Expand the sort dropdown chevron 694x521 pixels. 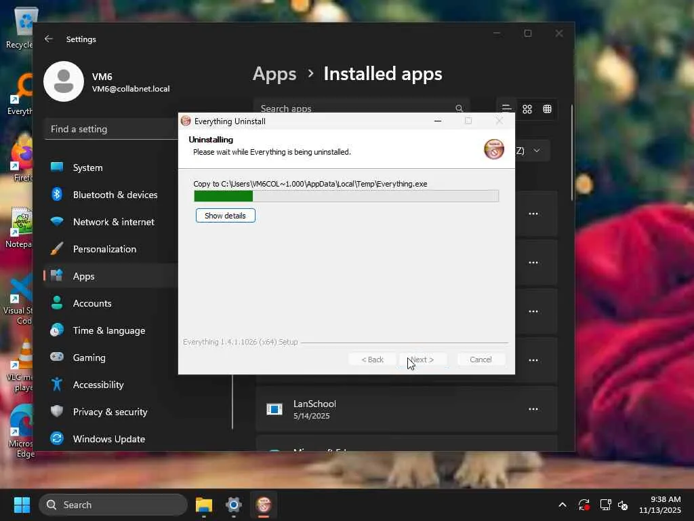coord(537,151)
